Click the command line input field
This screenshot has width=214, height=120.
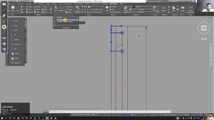pyautogui.click(x=110, y=112)
